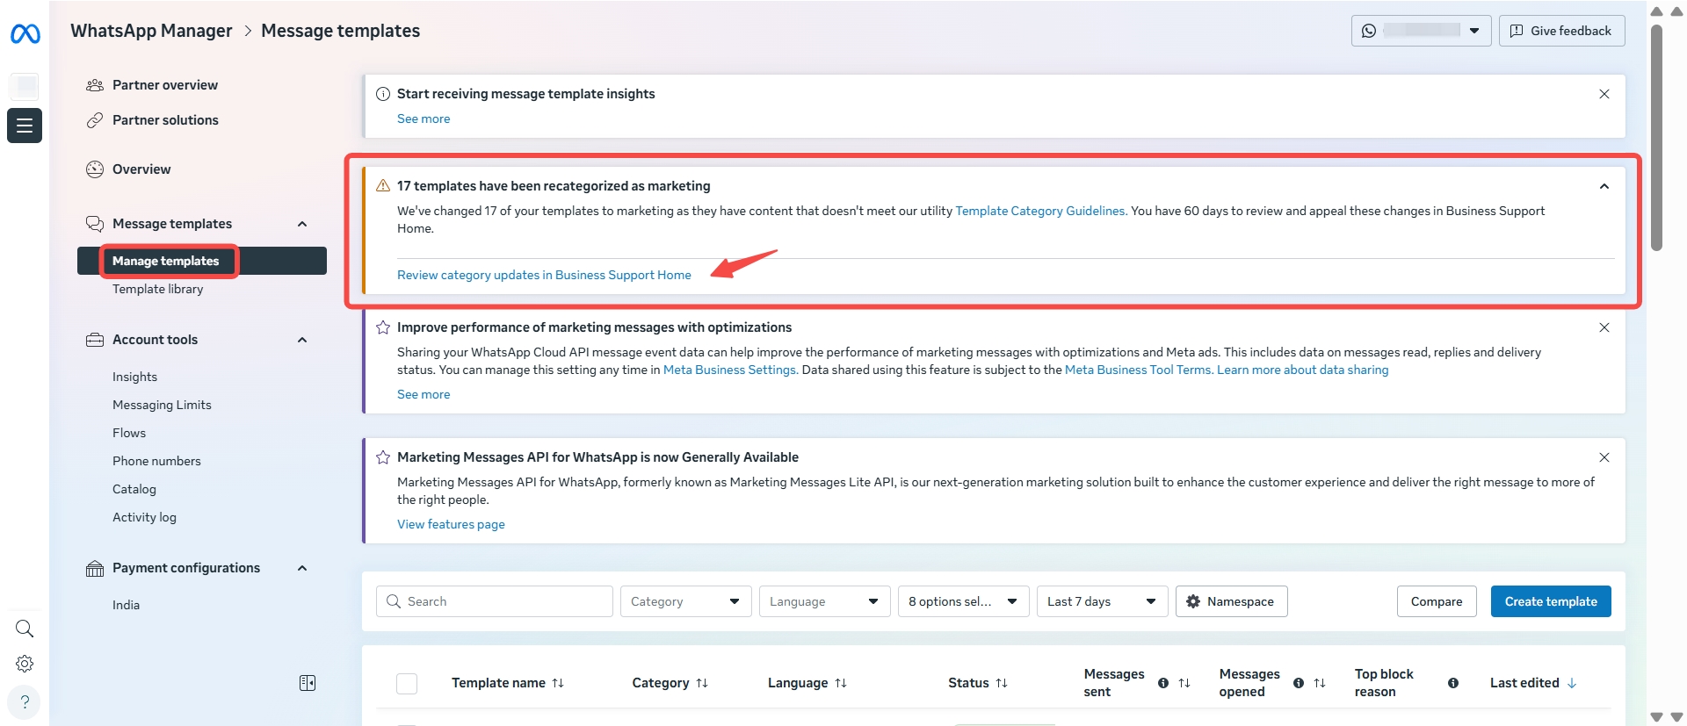
Task: Click Messages sent info icon
Action: tap(1163, 683)
